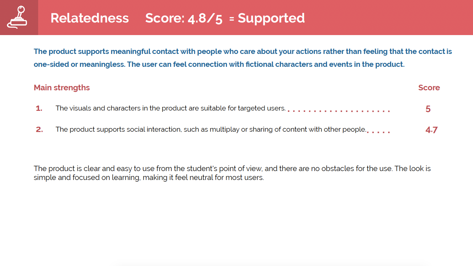
Task: Select strength number 1 marker
Action: [x=39, y=108]
